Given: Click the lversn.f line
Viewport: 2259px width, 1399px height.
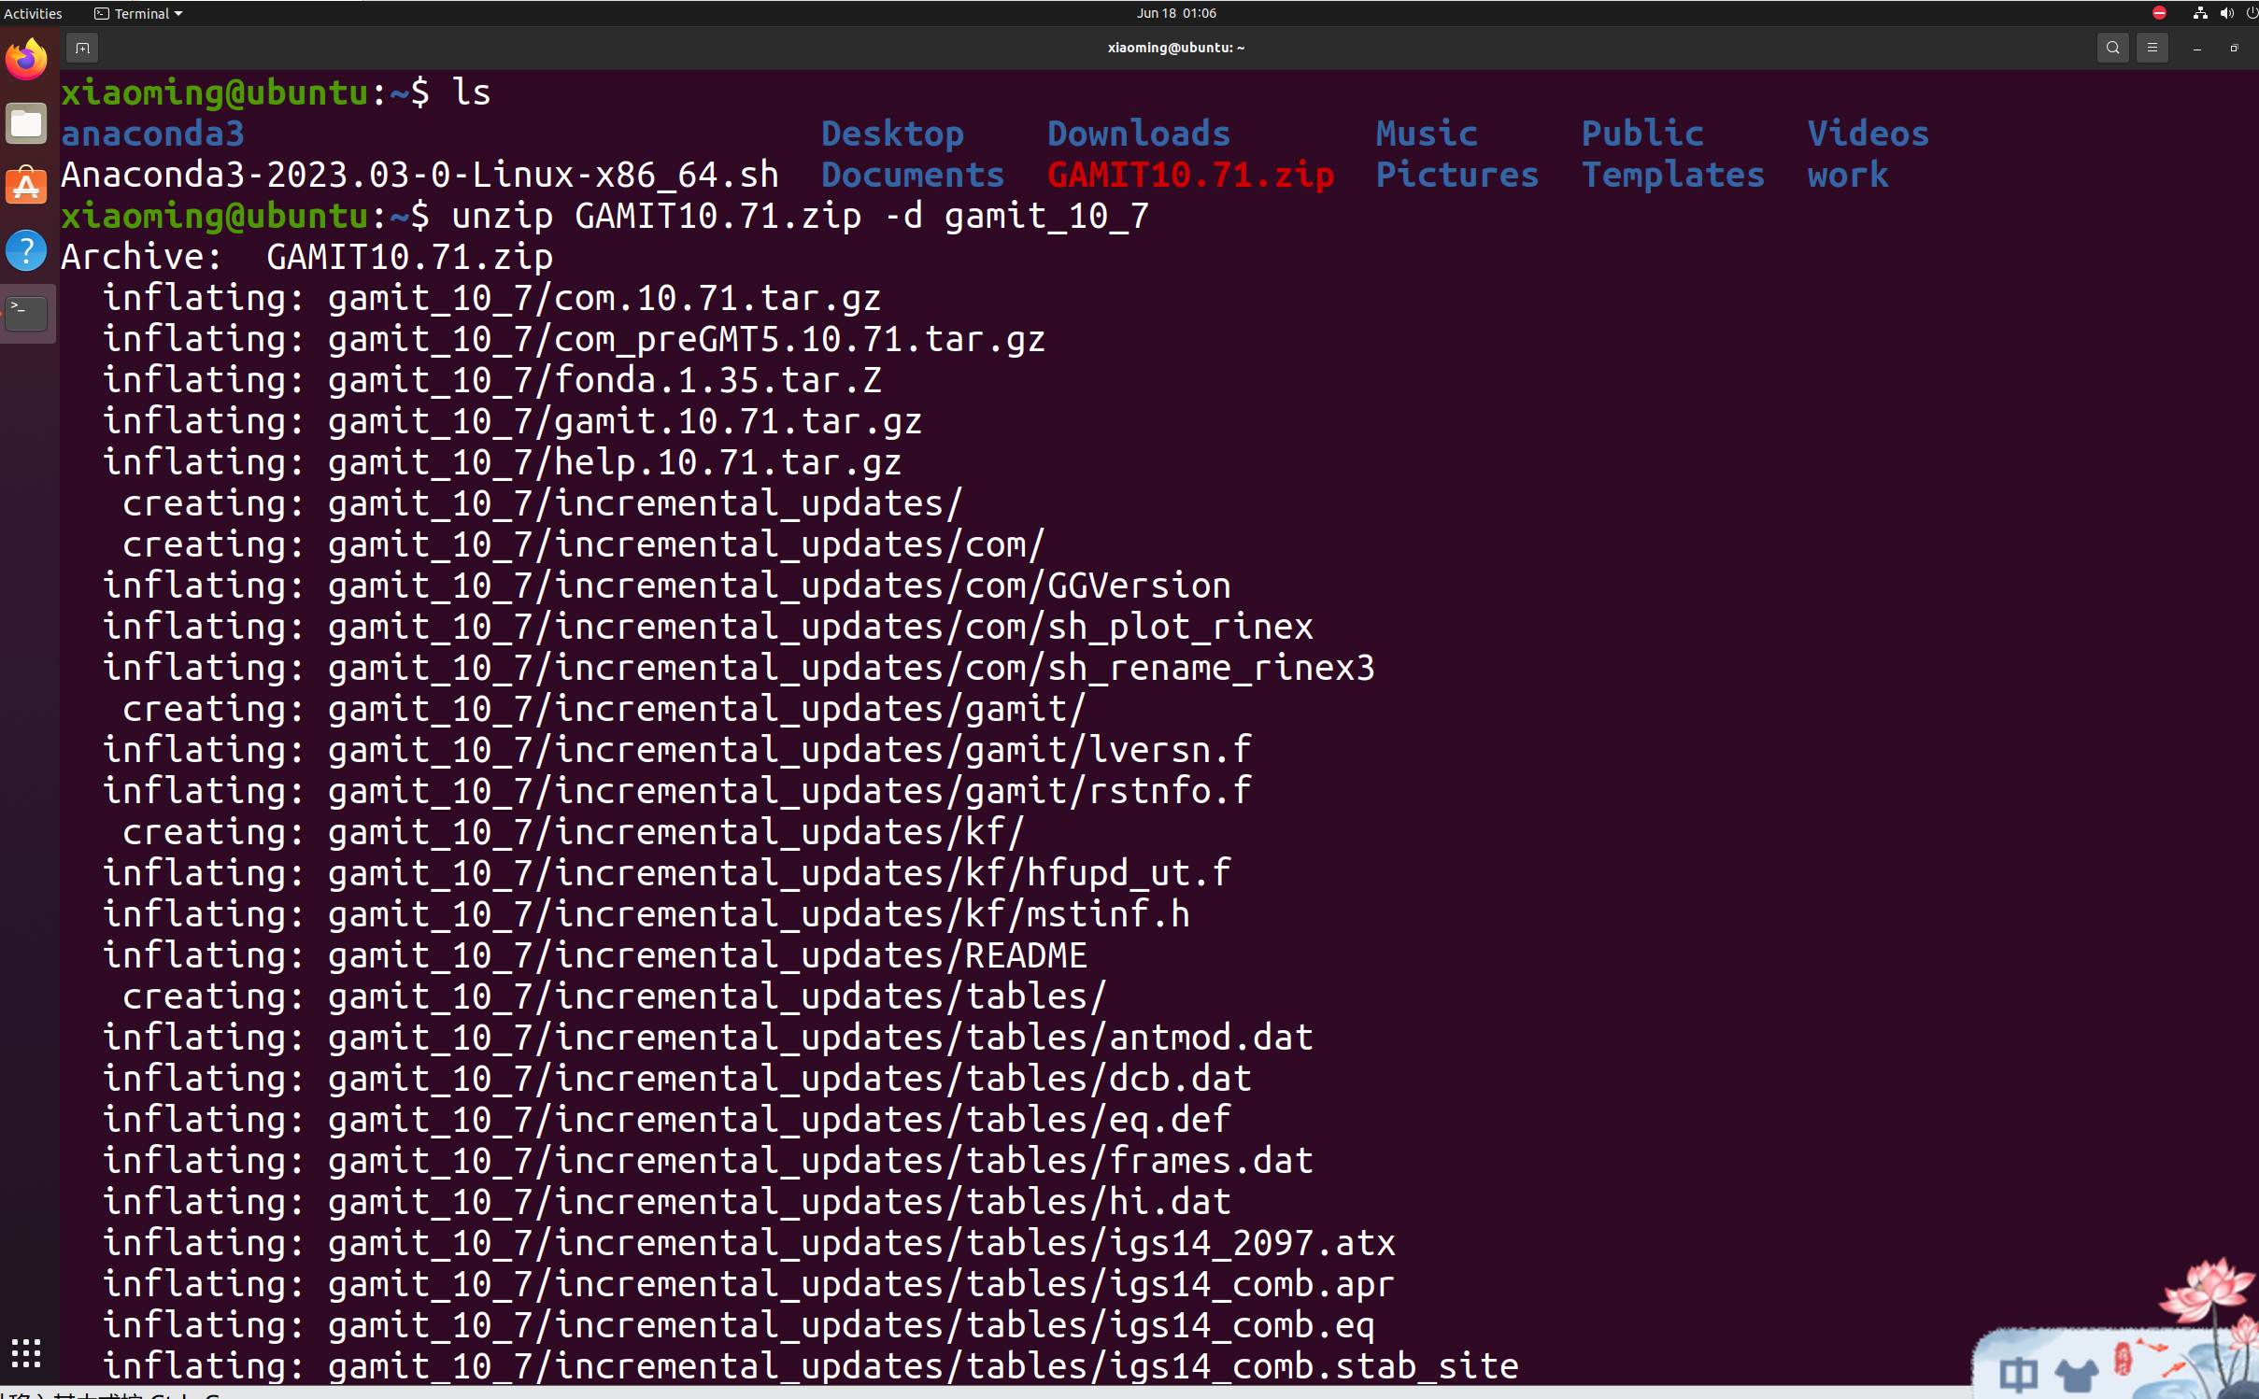Looking at the screenshot, I should pyautogui.click(x=677, y=750).
